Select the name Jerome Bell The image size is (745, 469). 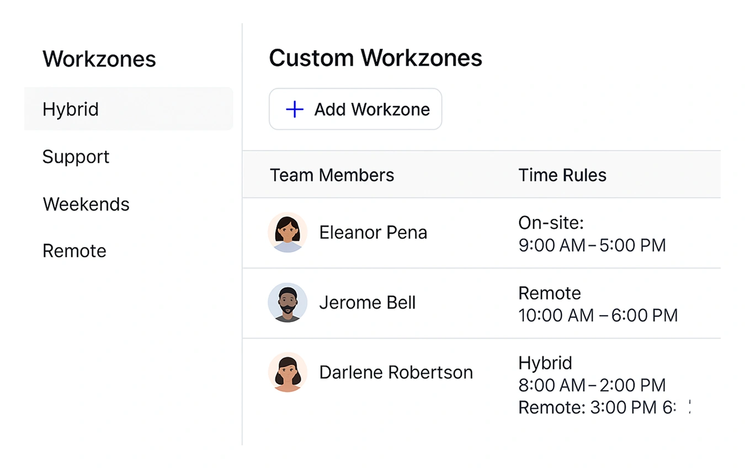tap(368, 302)
